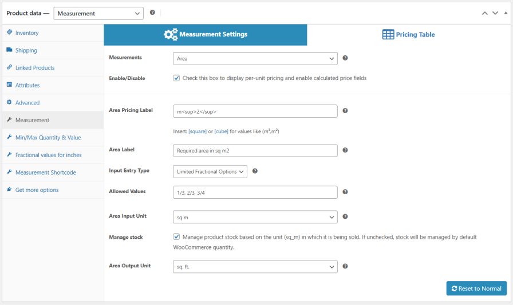Image resolution: width=513 pixels, height=305 pixels.
Task: Open the Mesurements Area dropdown
Action: pyautogui.click(x=255, y=59)
